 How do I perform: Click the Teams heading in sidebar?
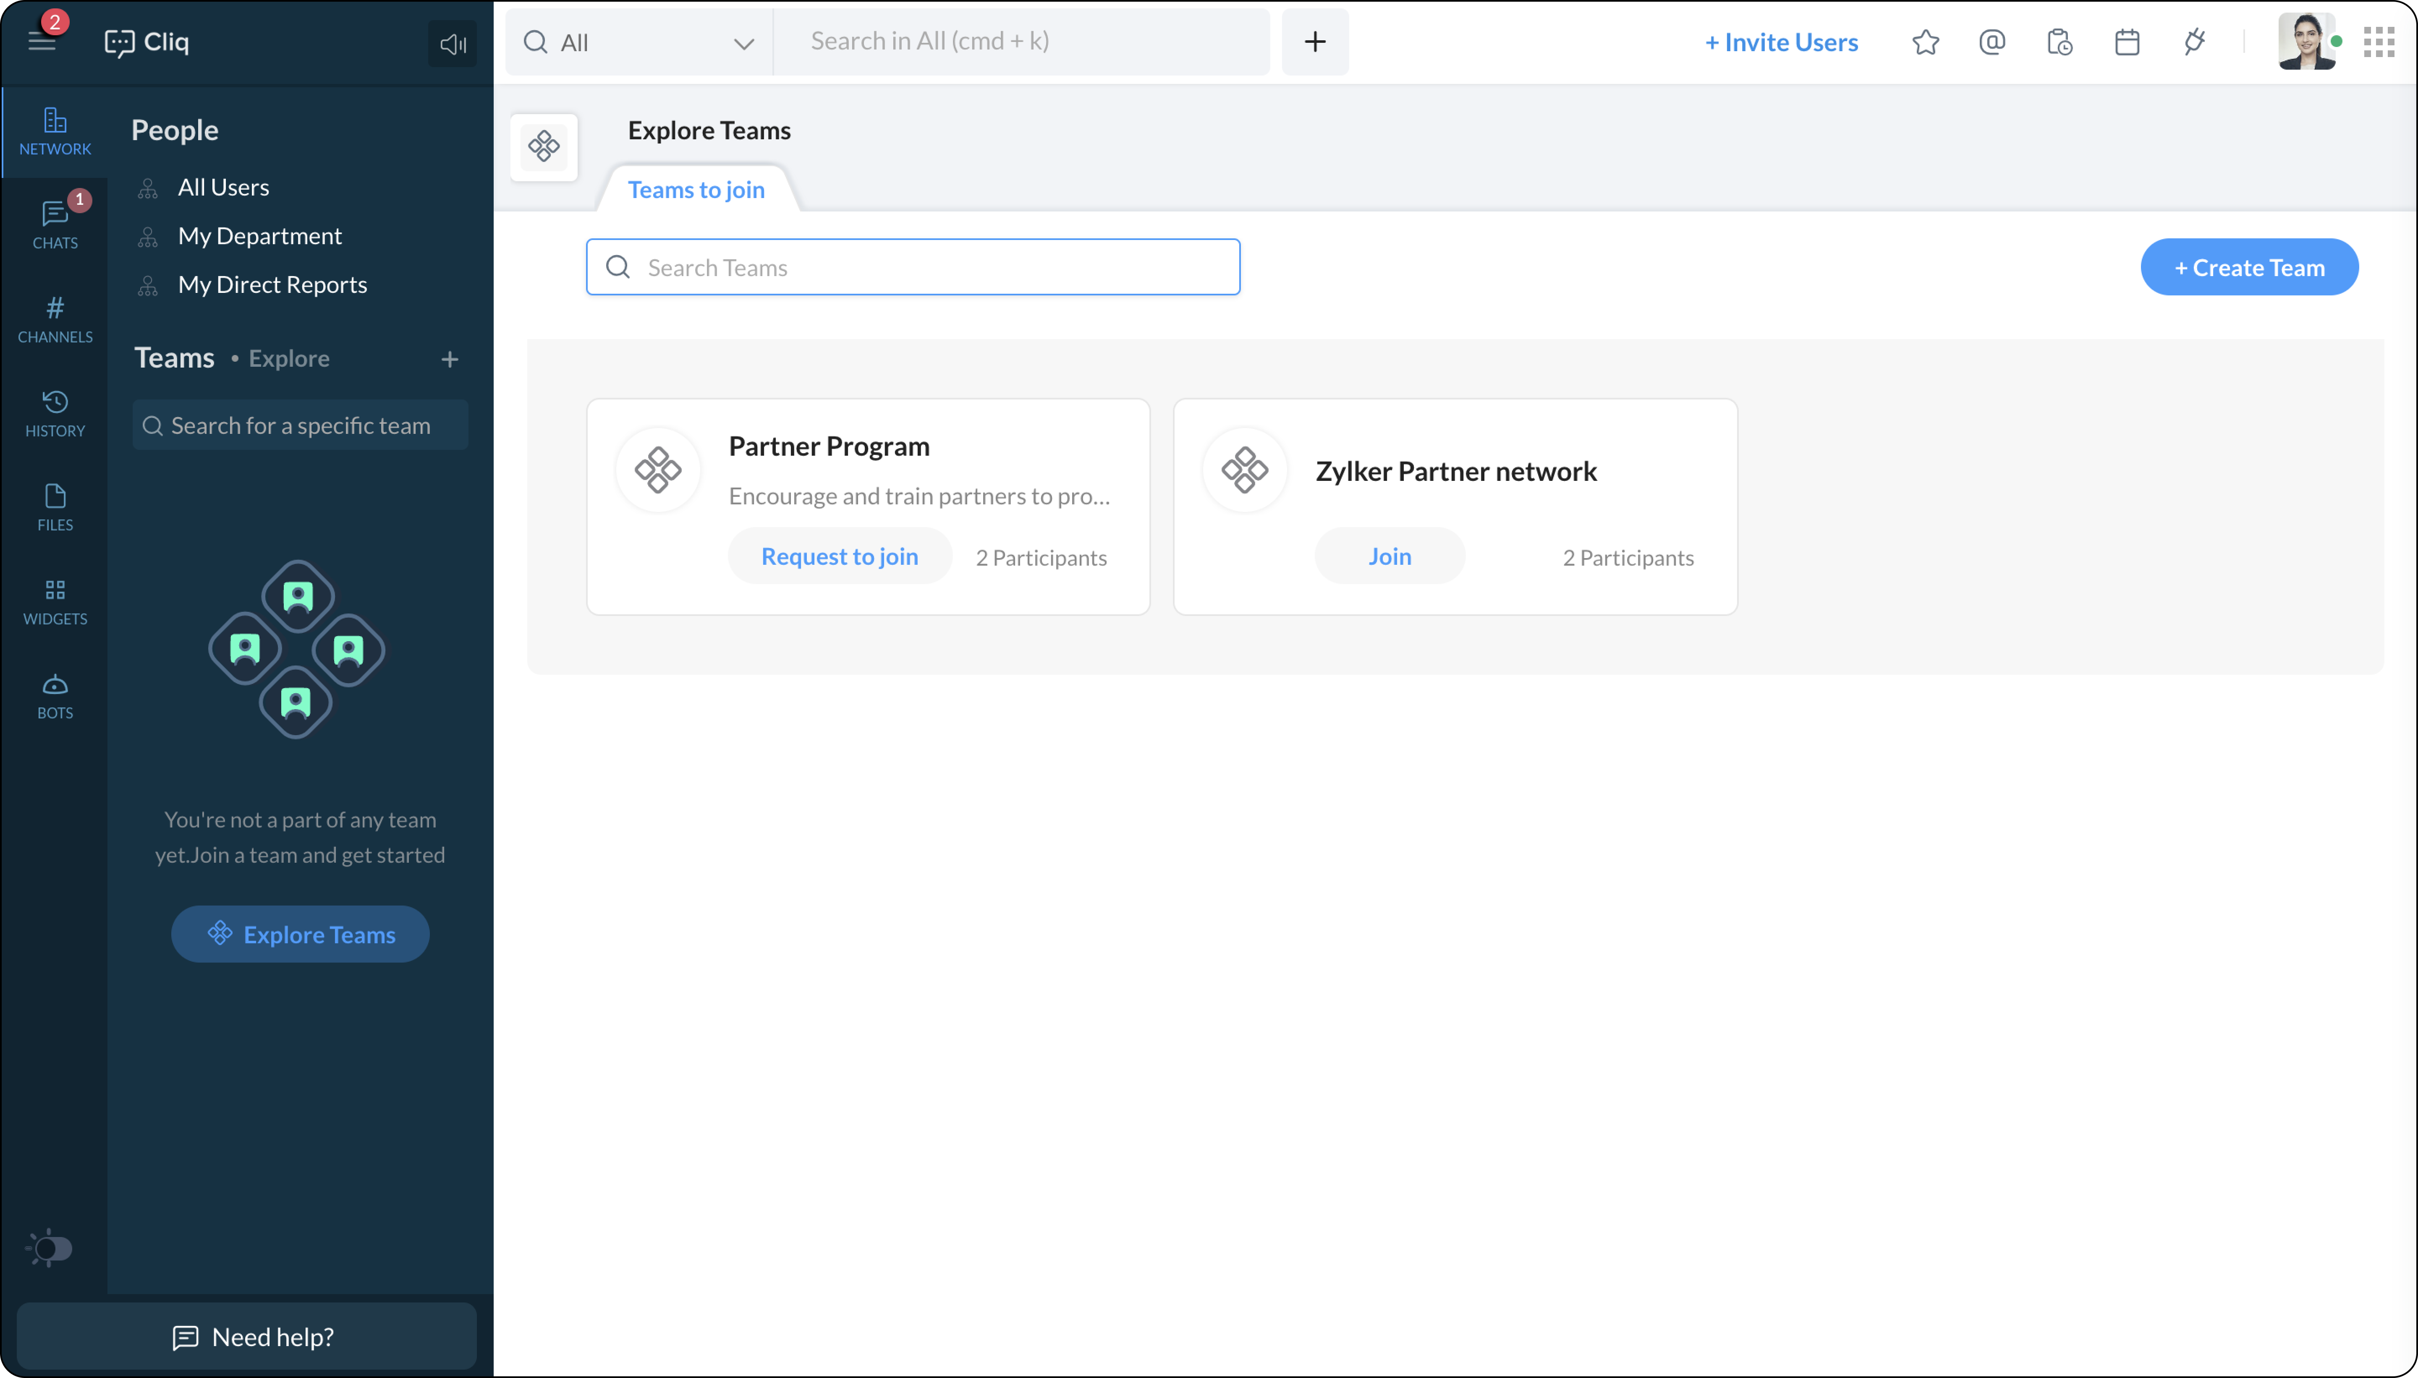[174, 358]
